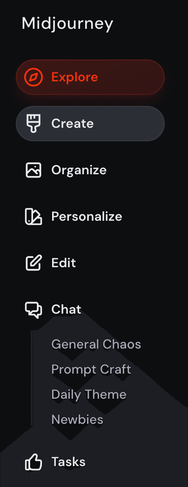Click the Create paintbrush icon

34,123
